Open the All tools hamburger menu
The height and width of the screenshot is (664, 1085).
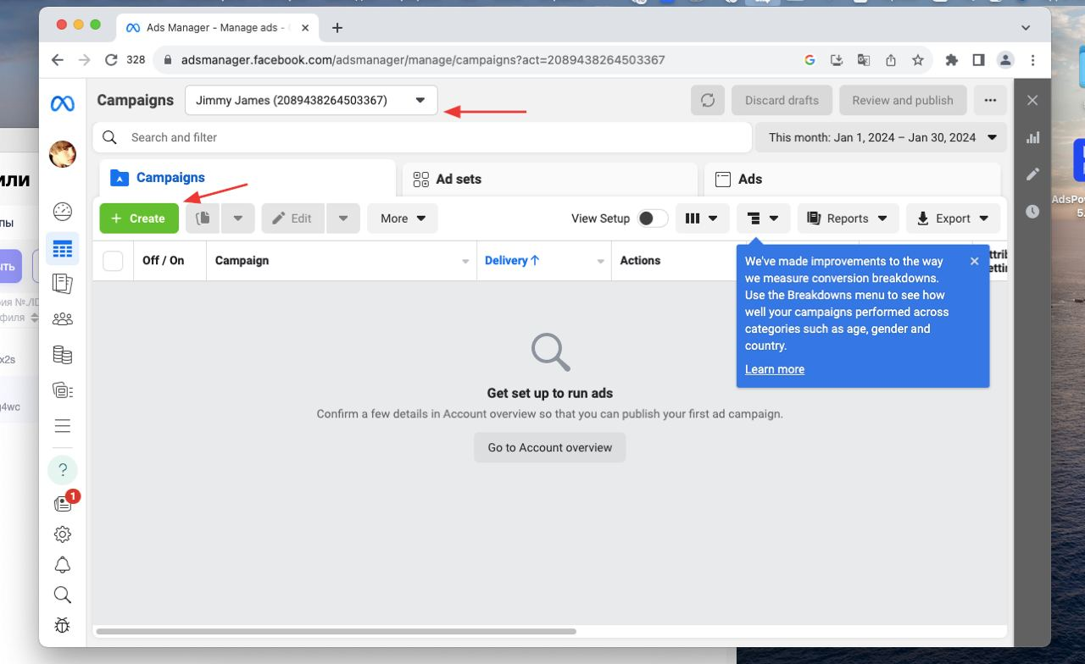(x=62, y=426)
